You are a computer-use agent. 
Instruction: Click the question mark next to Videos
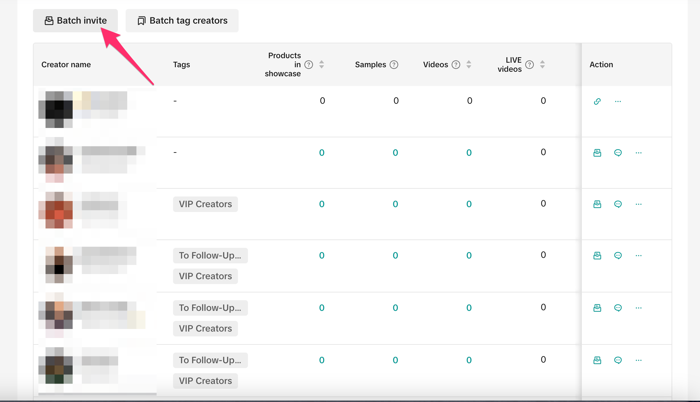click(456, 65)
